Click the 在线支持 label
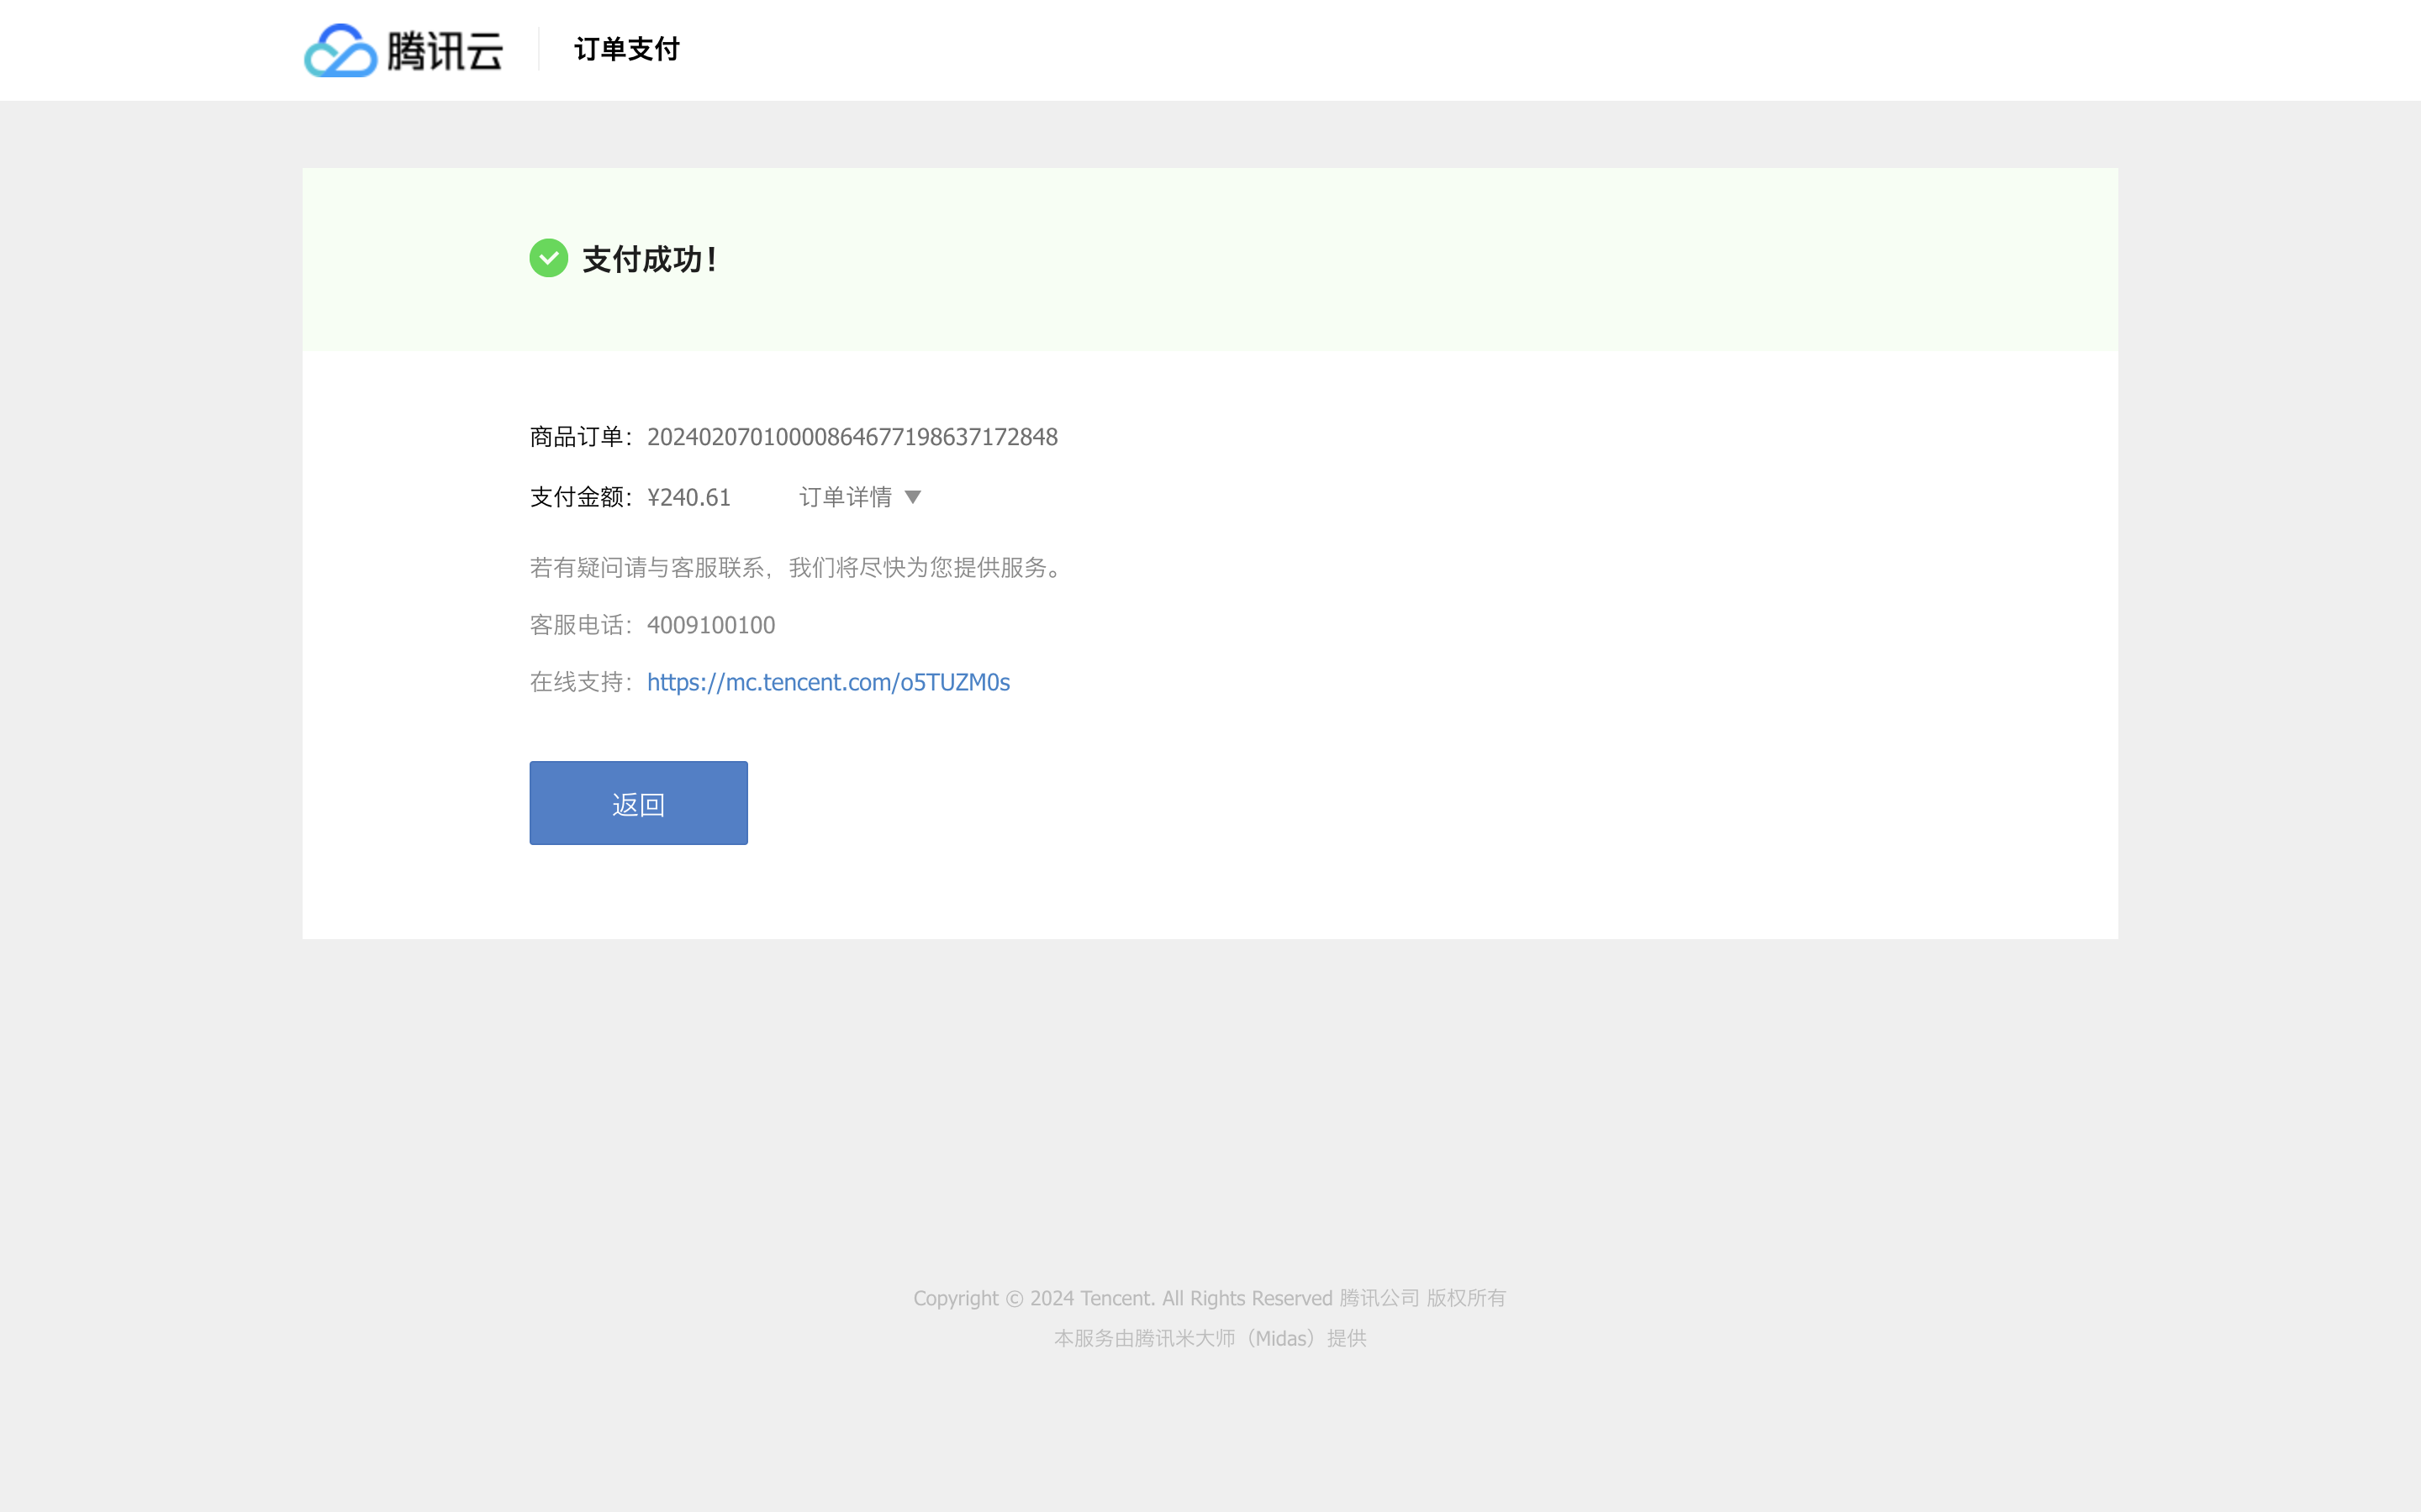The height and width of the screenshot is (1512, 2421). click(578, 682)
